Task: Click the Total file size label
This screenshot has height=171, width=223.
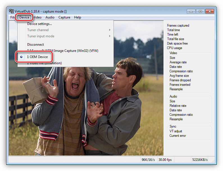Action: (x=176, y=39)
